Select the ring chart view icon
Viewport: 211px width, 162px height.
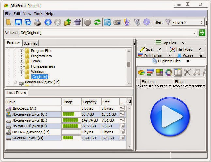coord(169,73)
